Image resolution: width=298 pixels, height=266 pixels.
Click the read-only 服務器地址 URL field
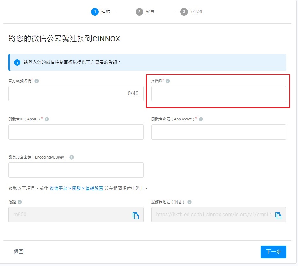218,215
